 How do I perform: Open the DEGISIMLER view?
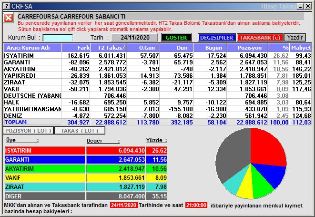[x=216, y=38]
